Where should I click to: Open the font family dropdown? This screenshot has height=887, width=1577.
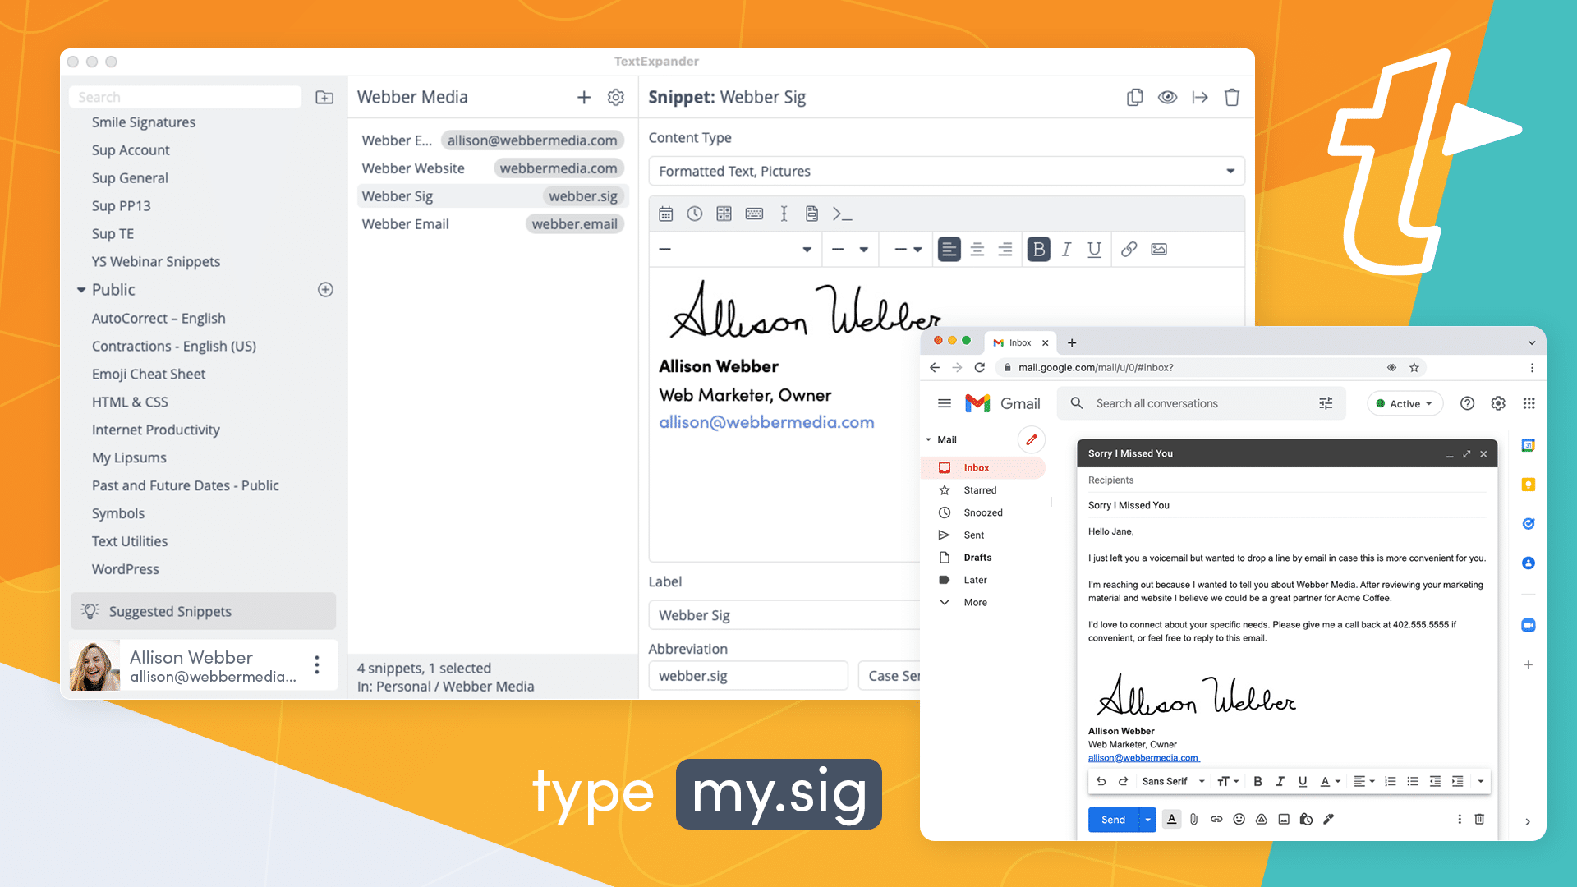tap(735, 250)
